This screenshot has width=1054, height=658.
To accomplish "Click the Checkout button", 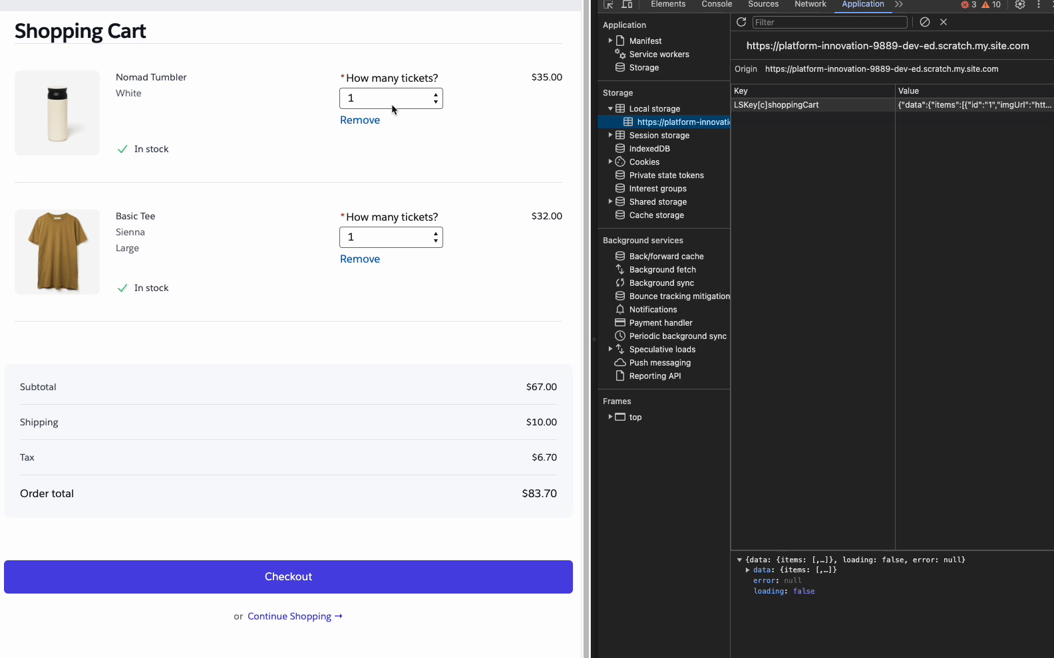I will coord(288,577).
